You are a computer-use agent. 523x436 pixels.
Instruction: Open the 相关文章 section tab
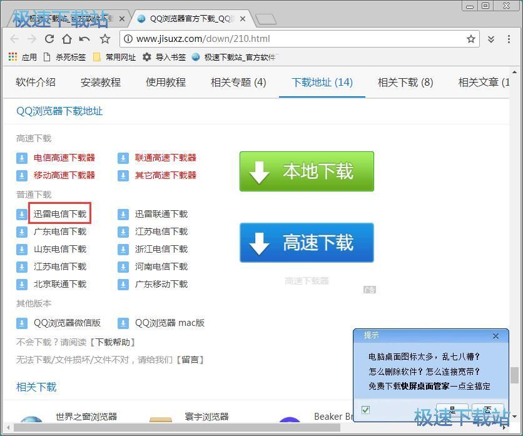[484, 82]
